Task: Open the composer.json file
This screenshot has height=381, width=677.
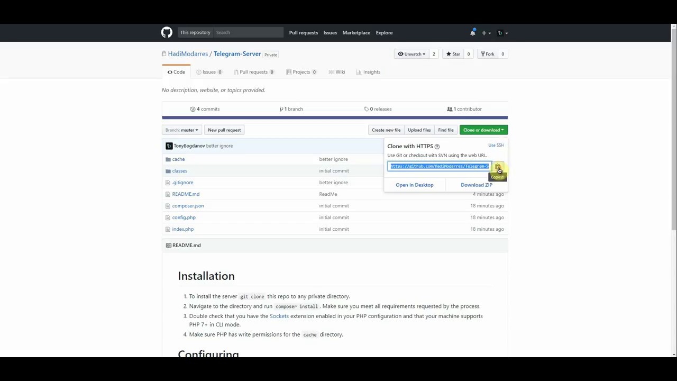Action: tap(188, 206)
